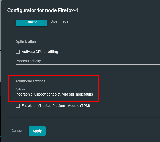Click the Optimization section heading
The height and width of the screenshot is (142, 160).
(x=26, y=42)
